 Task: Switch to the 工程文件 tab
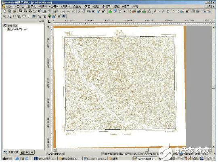(11, 152)
